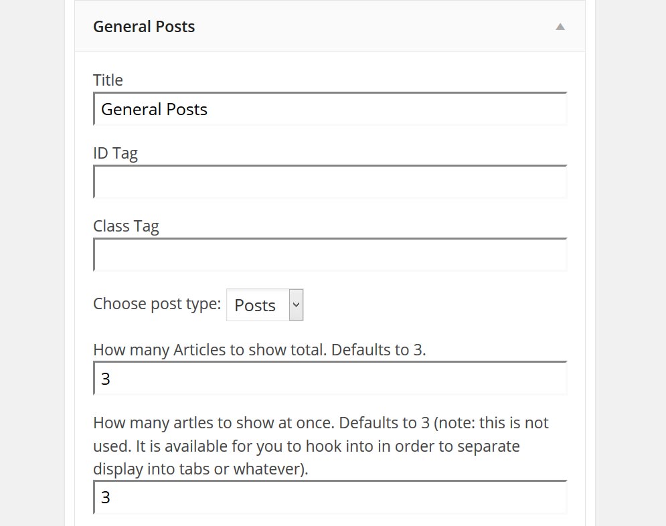Click the Choose post type label
666x526 pixels.
(157, 304)
